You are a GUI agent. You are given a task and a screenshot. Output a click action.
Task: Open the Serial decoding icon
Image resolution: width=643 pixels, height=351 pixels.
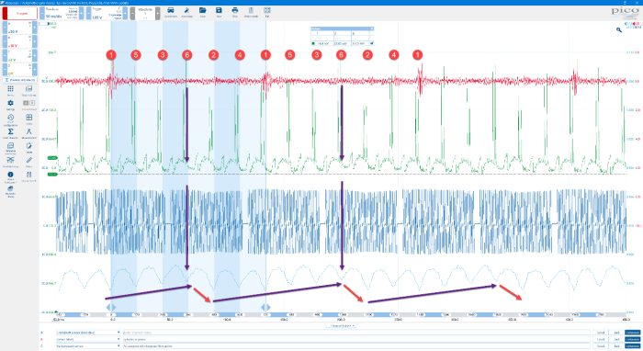coord(10,148)
